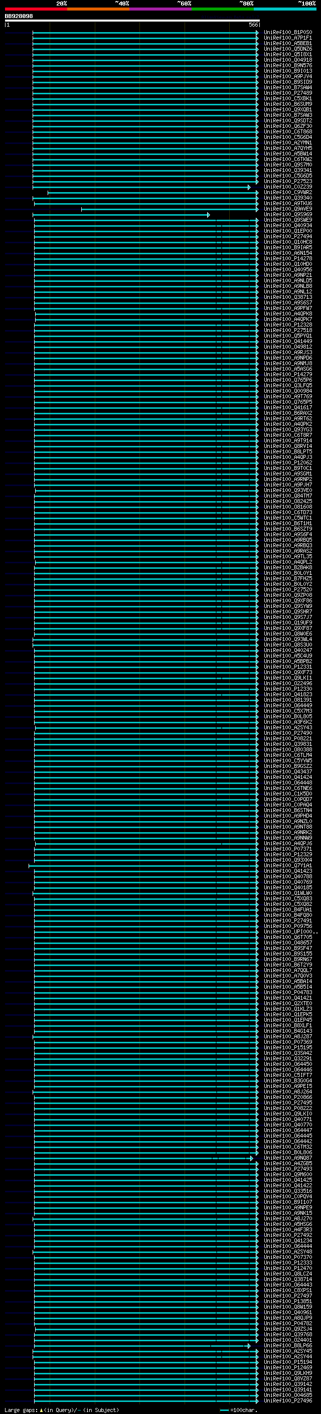Open hit UniRef100_A9NLD5
The width and height of the screenshot is (321, 1414).
[287, 280]
